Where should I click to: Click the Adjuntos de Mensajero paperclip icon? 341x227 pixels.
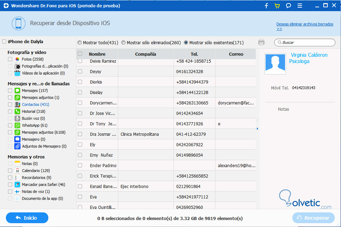tap(17, 146)
